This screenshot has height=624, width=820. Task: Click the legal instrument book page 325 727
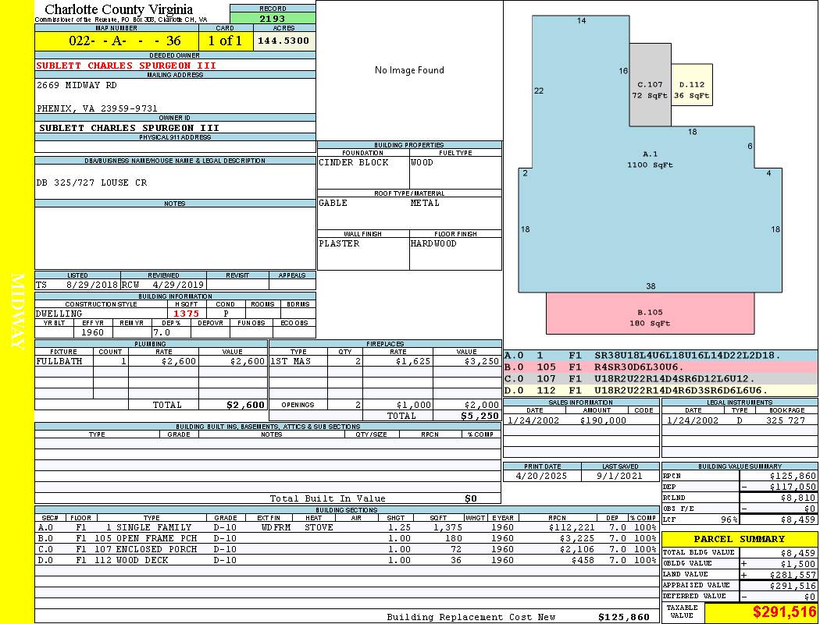click(785, 420)
